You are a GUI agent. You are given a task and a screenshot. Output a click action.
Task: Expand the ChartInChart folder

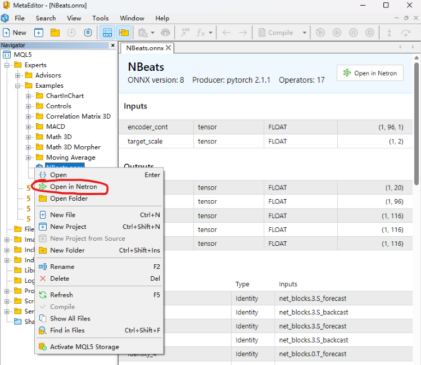29,96
